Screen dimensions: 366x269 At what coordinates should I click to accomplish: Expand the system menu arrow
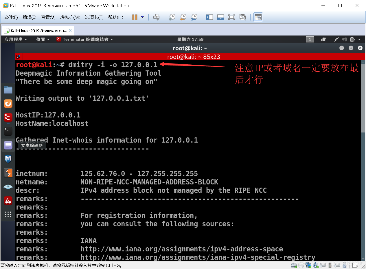pos(359,40)
